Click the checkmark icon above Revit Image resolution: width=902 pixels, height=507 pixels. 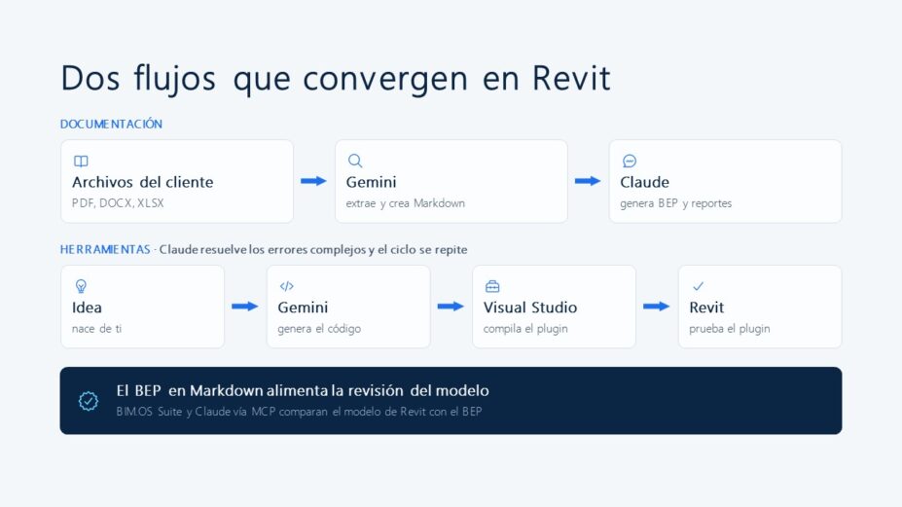coord(698,286)
